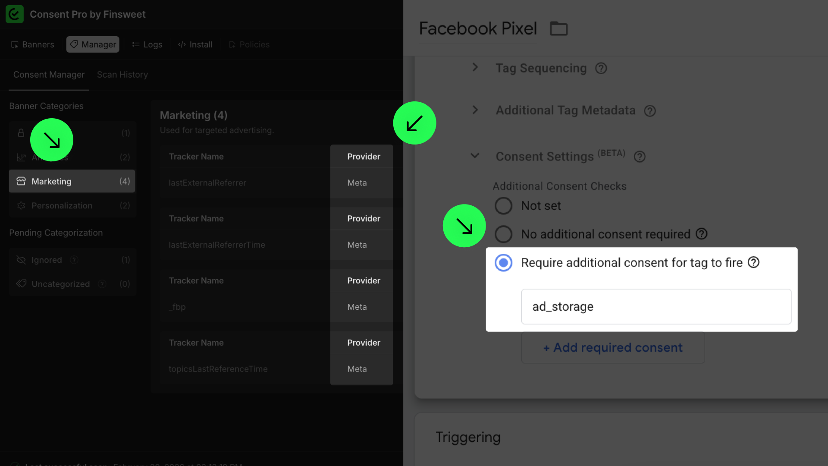Open the Install tab
The image size is (828, 466).
[195, 44]
